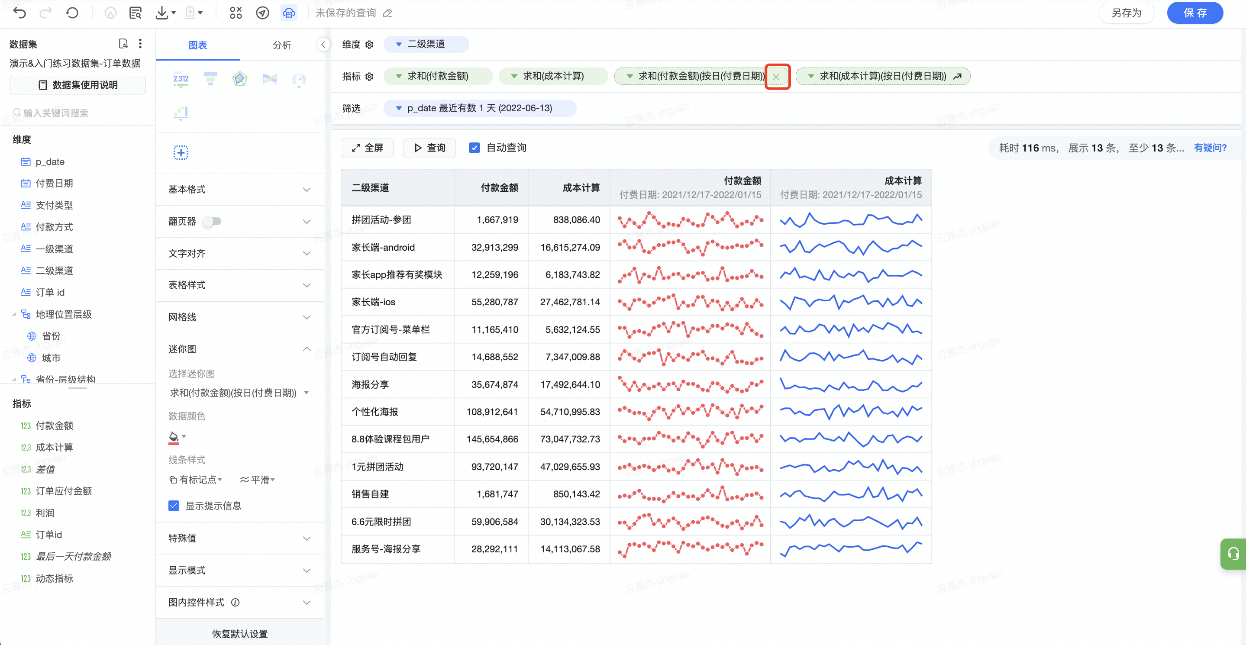The height and width of the screenshot is (645, 1246).
Task: Select the funnel chart type icon
Action: (210, 79)
